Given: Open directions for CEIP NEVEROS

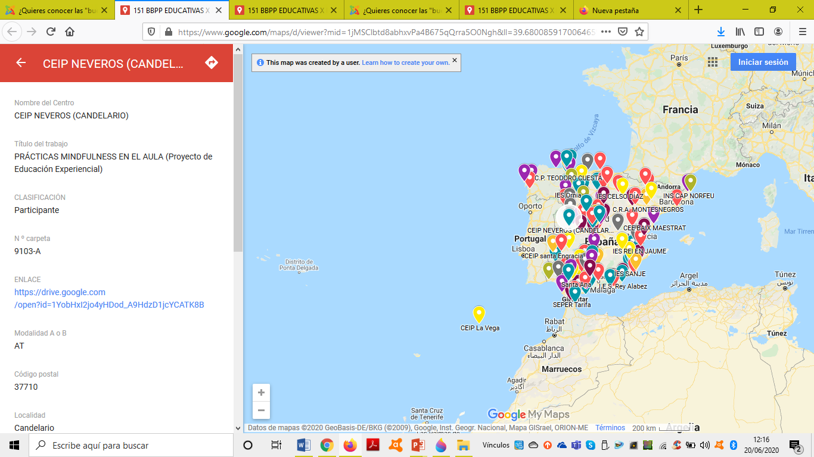Looking at the screenshot, I should pyautogui.click(x=212, y=62).
